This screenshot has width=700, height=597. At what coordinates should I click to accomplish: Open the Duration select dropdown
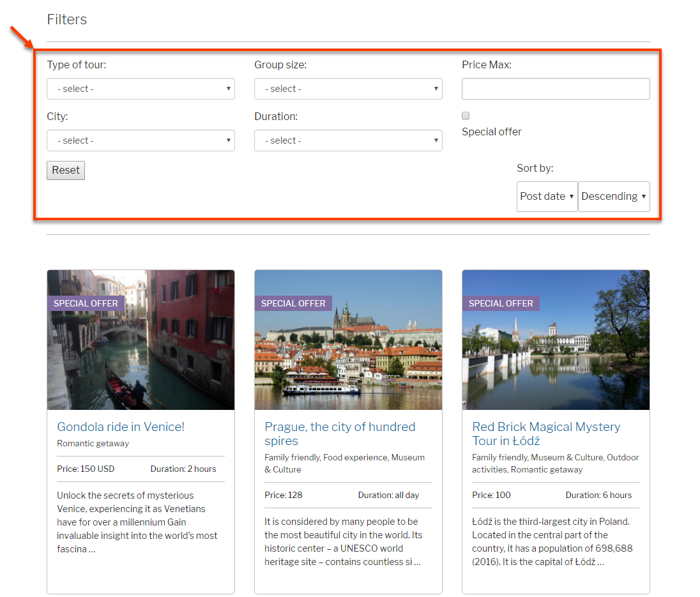pyautogui.click(x=348, y=140)
